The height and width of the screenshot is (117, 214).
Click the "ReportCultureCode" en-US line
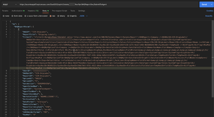[37, 110]
